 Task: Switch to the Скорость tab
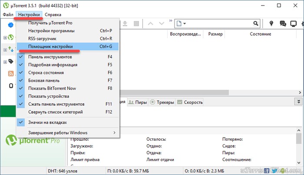point(190,102)
